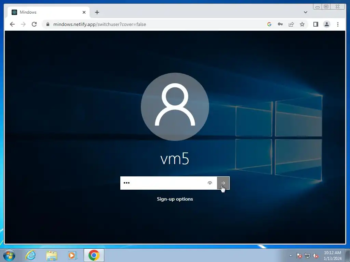The height and width of the screenshot is (262, 350).
Task: Open Chrome three-dot menu
Action: [338, 24]
